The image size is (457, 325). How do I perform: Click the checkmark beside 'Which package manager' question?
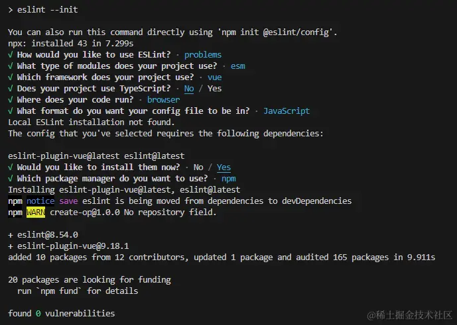(11, 179)
